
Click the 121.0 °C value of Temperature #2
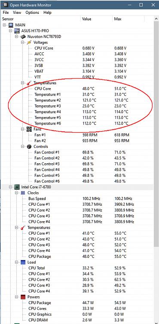point(89,100)
